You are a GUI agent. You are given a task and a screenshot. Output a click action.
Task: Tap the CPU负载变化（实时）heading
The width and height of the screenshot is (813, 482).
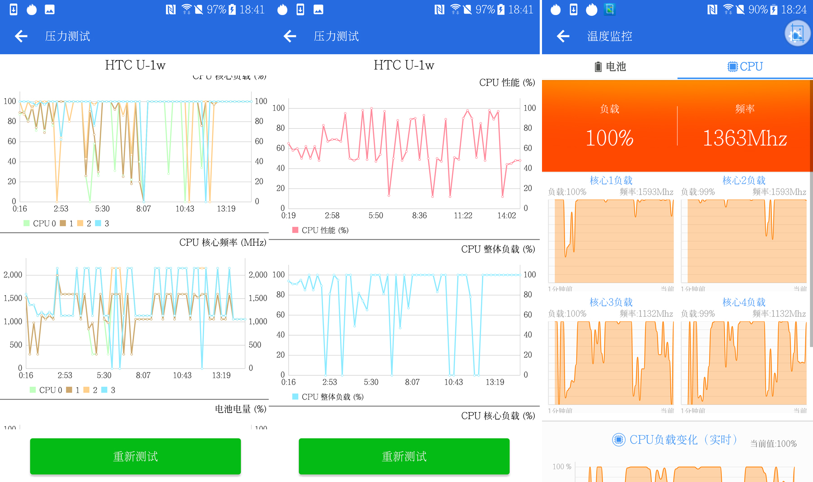tap(684, 440)
